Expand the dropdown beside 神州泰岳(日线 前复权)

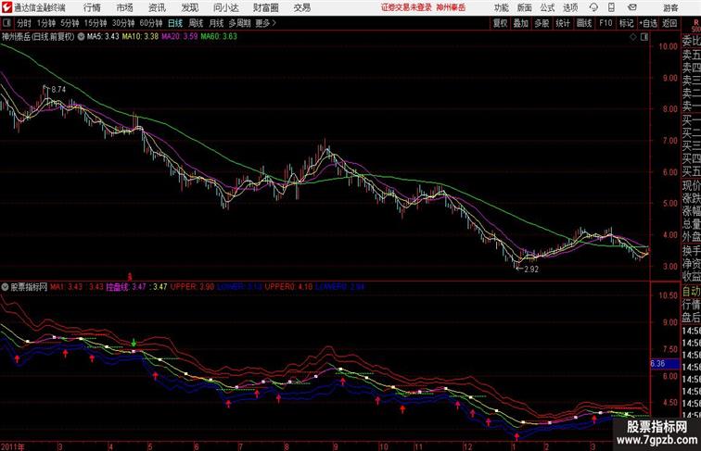pos(81,37)
